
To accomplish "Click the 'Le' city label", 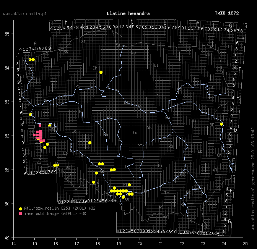I will 74,131.
